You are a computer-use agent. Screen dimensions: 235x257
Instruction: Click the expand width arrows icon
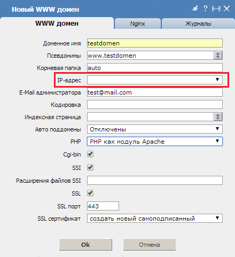(x=216, y=9)
